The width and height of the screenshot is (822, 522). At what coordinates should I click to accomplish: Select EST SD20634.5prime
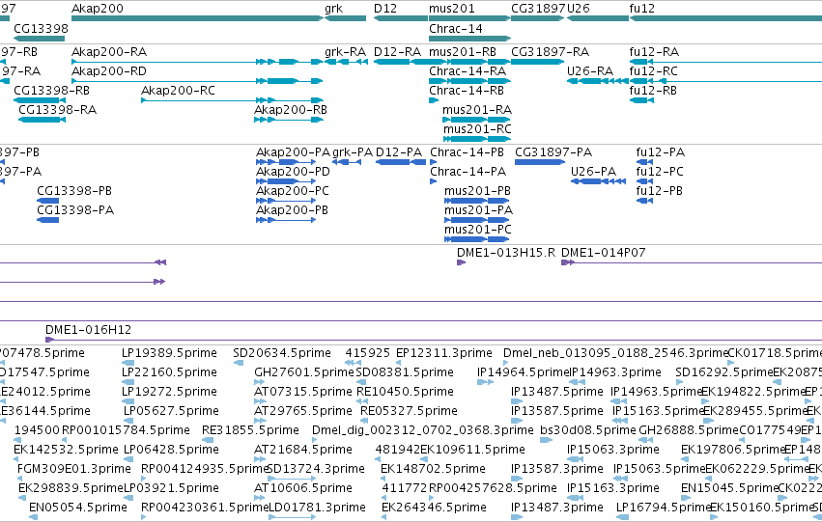239,363
